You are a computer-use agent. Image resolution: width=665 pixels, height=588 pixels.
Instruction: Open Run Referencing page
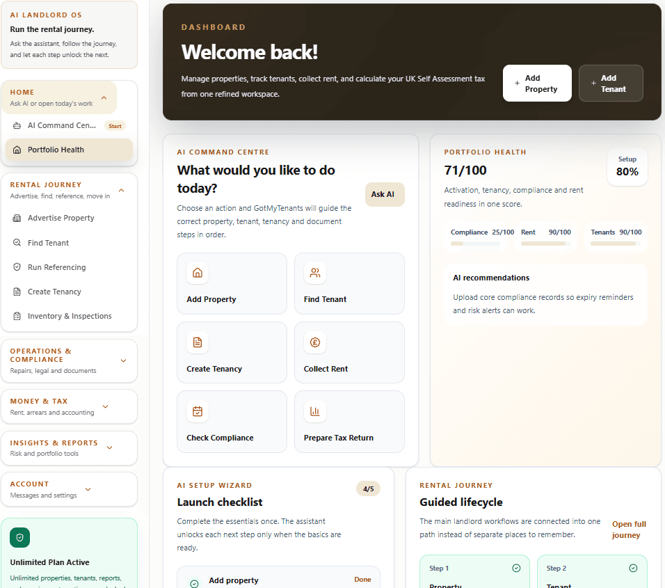tap(69, 267)
